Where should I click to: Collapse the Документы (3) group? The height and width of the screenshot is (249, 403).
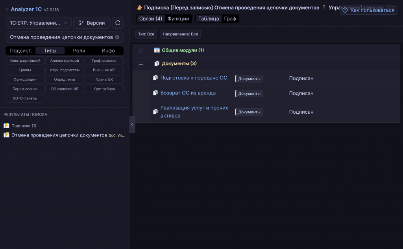pos(141,64)
